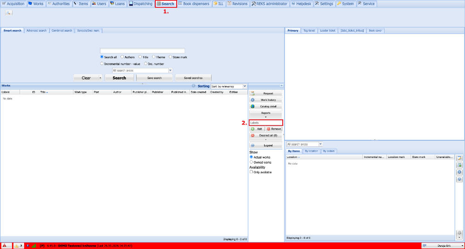This screenshot has width=465, height=249.
Task: Open the Authorities module tab
Action: pyautogui.click(x=59, y=4)
